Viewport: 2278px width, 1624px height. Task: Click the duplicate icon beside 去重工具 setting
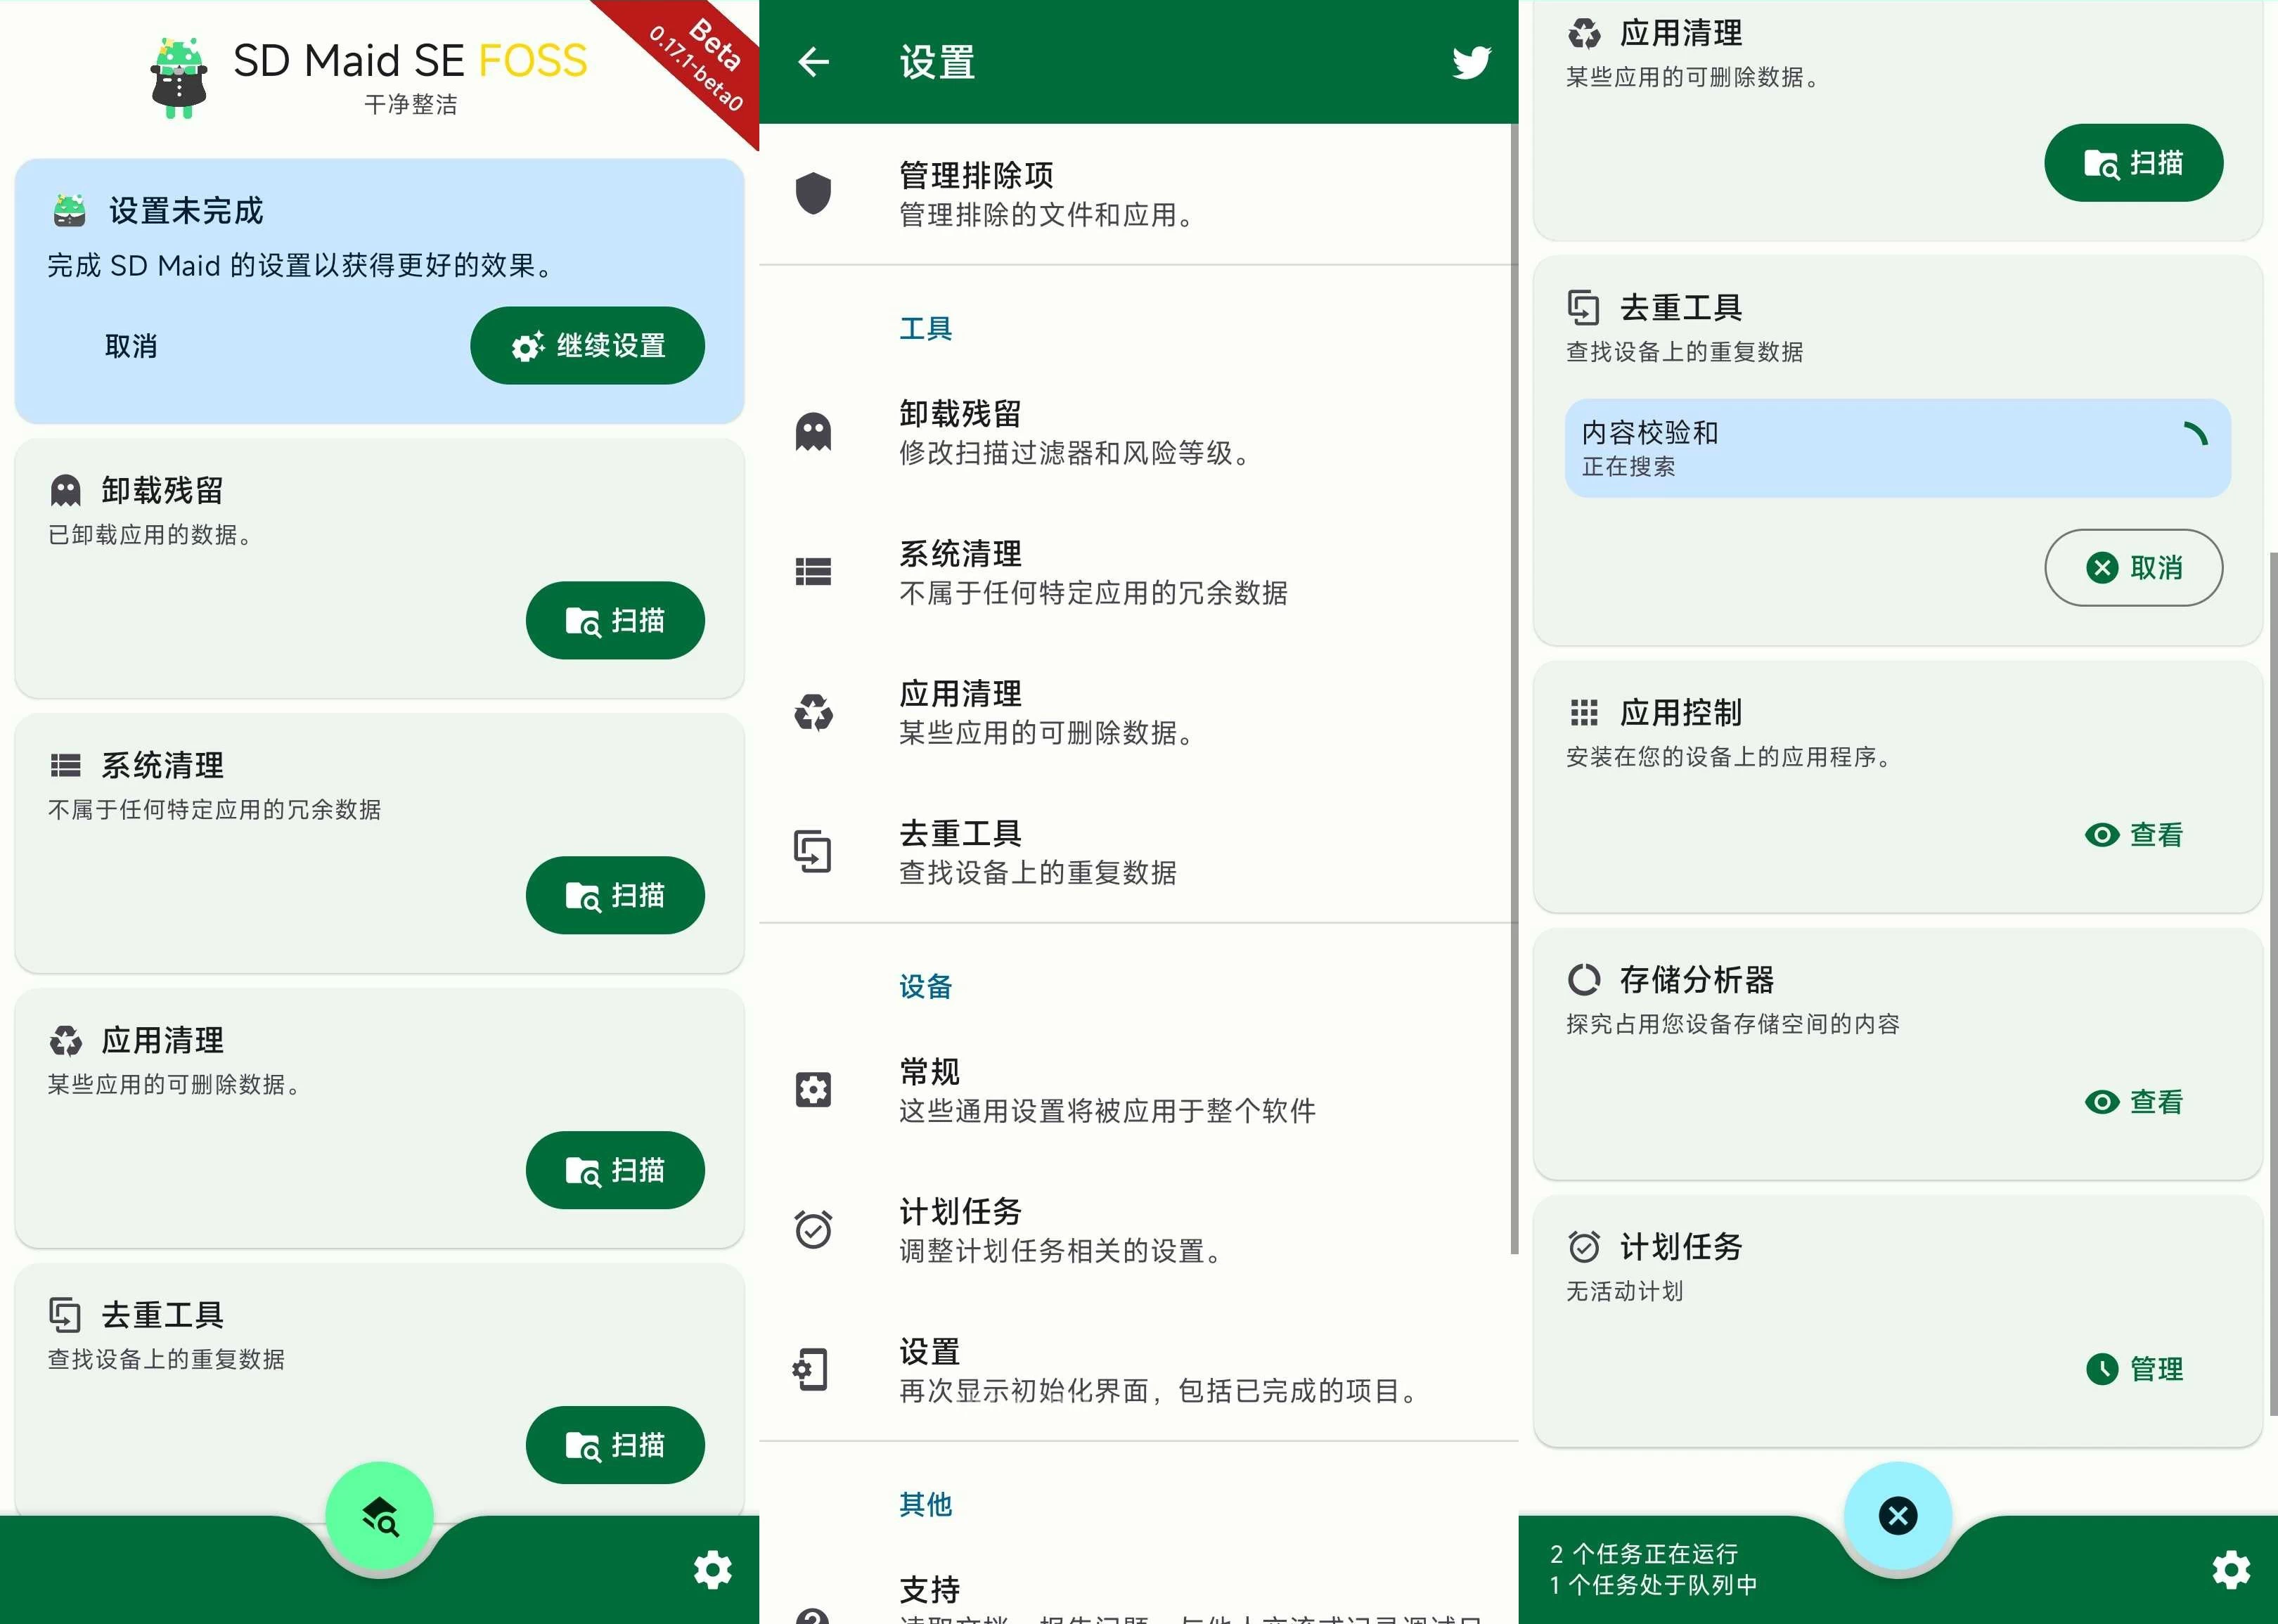tap(813, 852)
